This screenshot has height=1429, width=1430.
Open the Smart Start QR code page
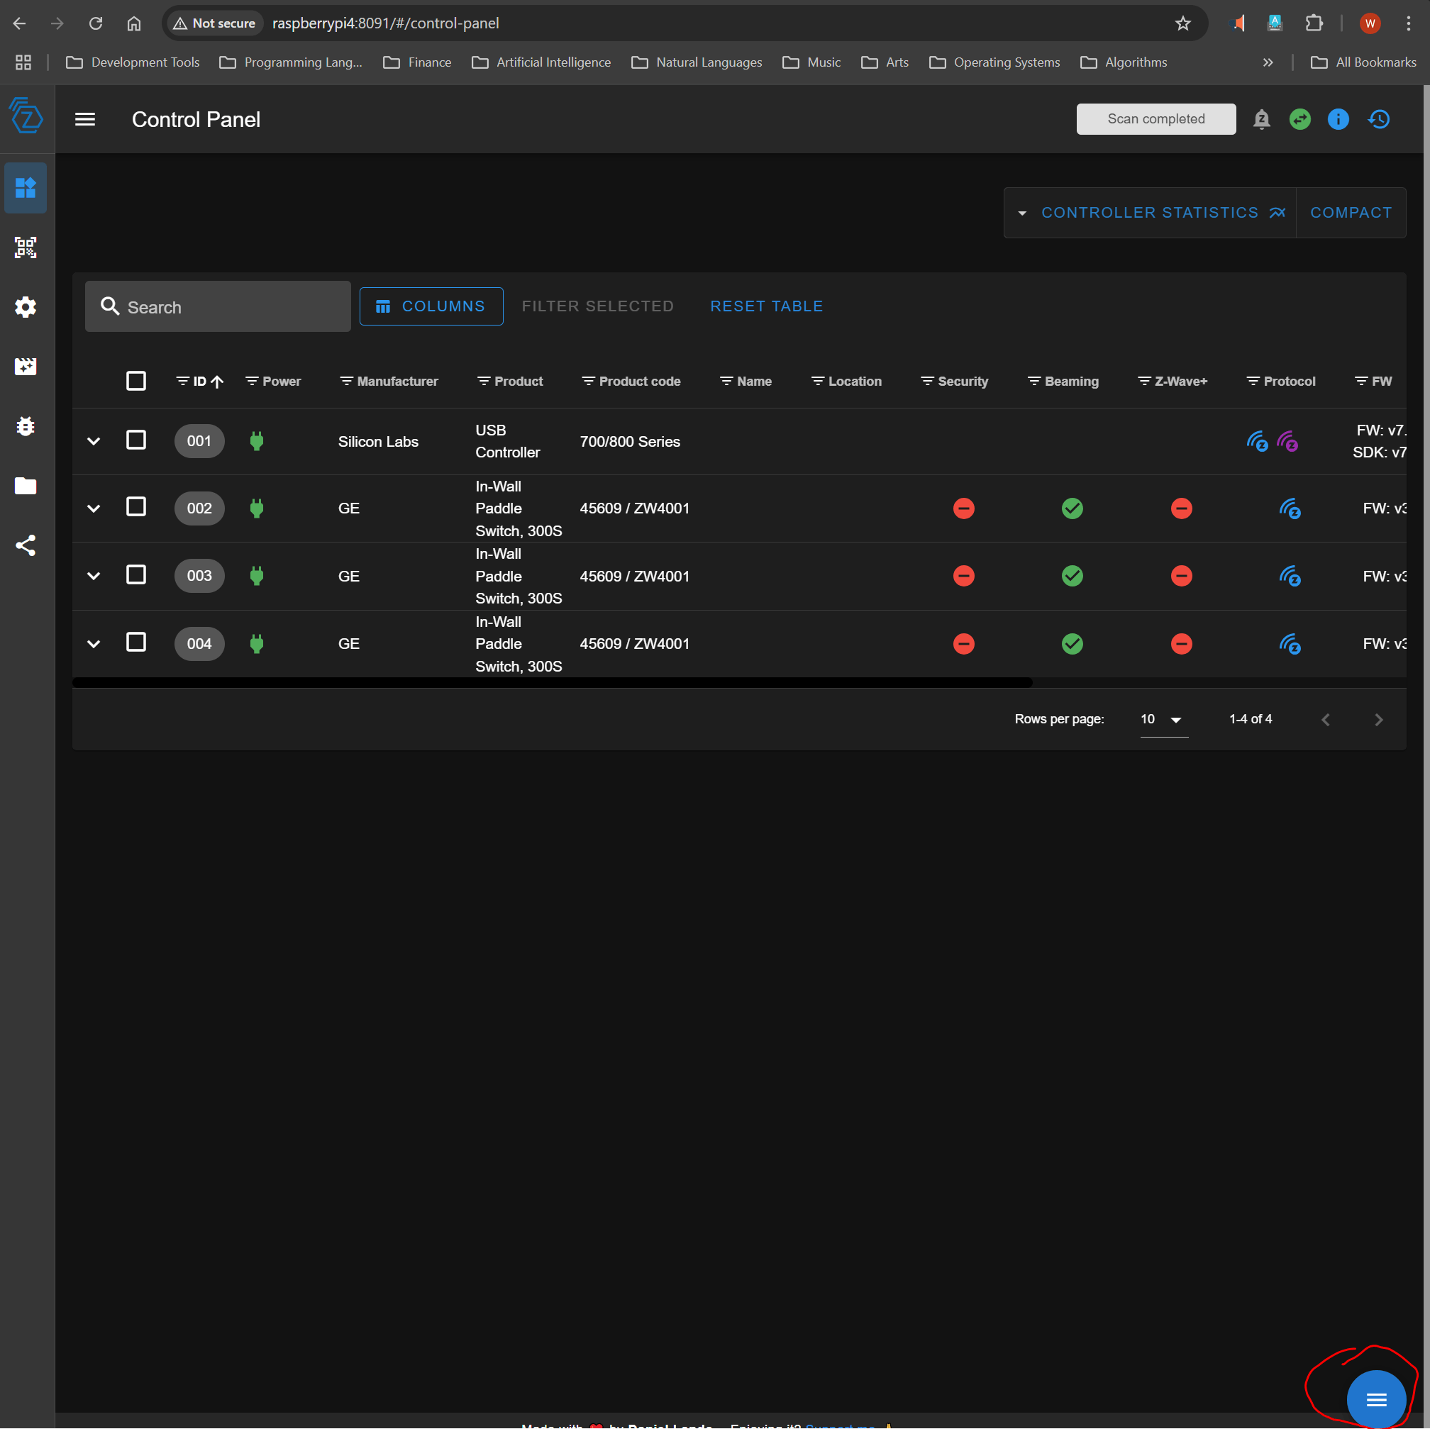tap(25, 248)
